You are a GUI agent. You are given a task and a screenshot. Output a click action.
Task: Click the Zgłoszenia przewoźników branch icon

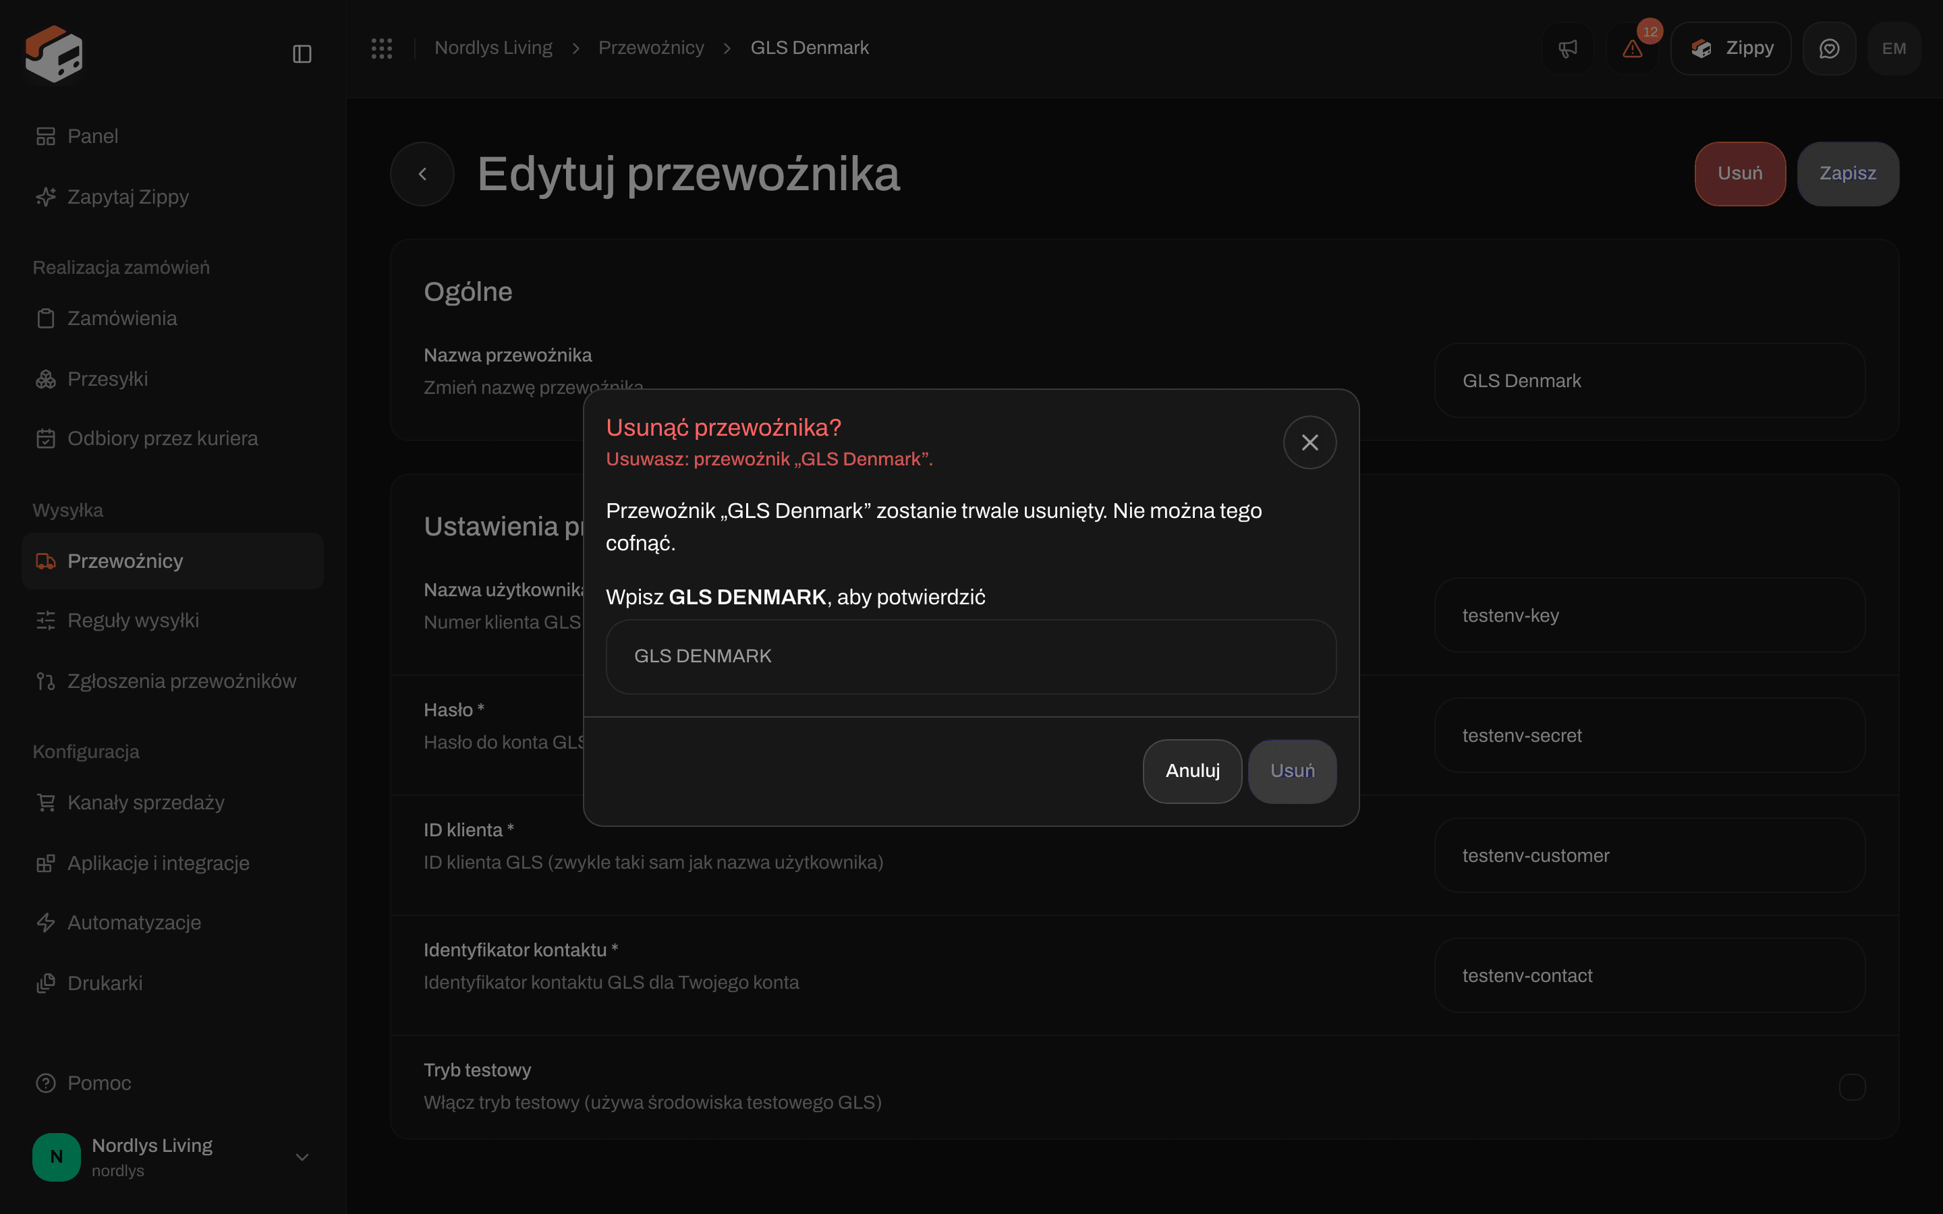(x=46, y=681)
